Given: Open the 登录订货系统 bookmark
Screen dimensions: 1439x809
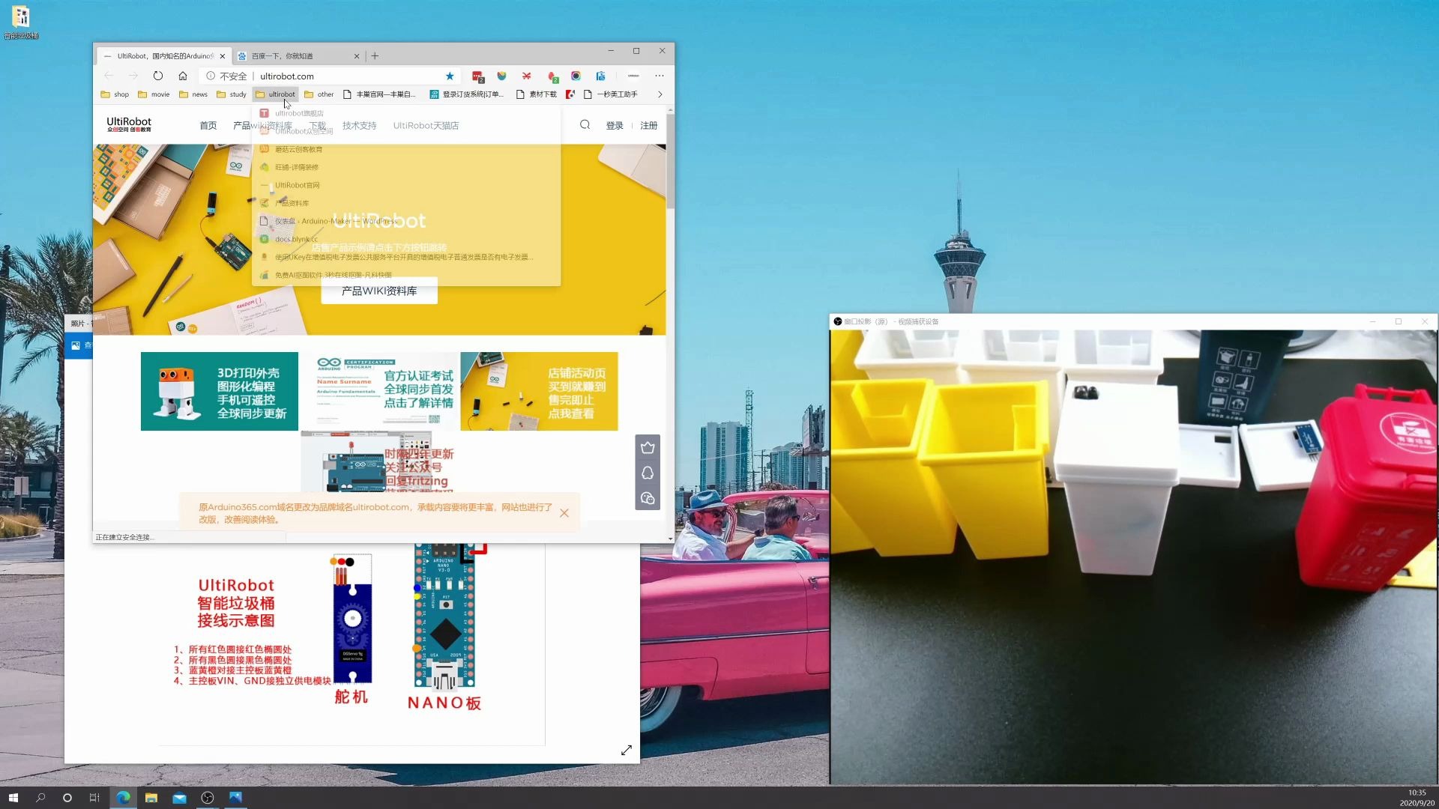Looking at the screenshot, I should tap(467, 94).
